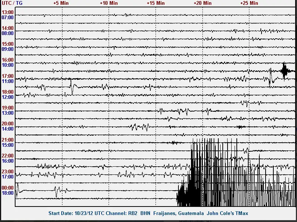Click the 19:00 UTC time label

coord(8,108)
